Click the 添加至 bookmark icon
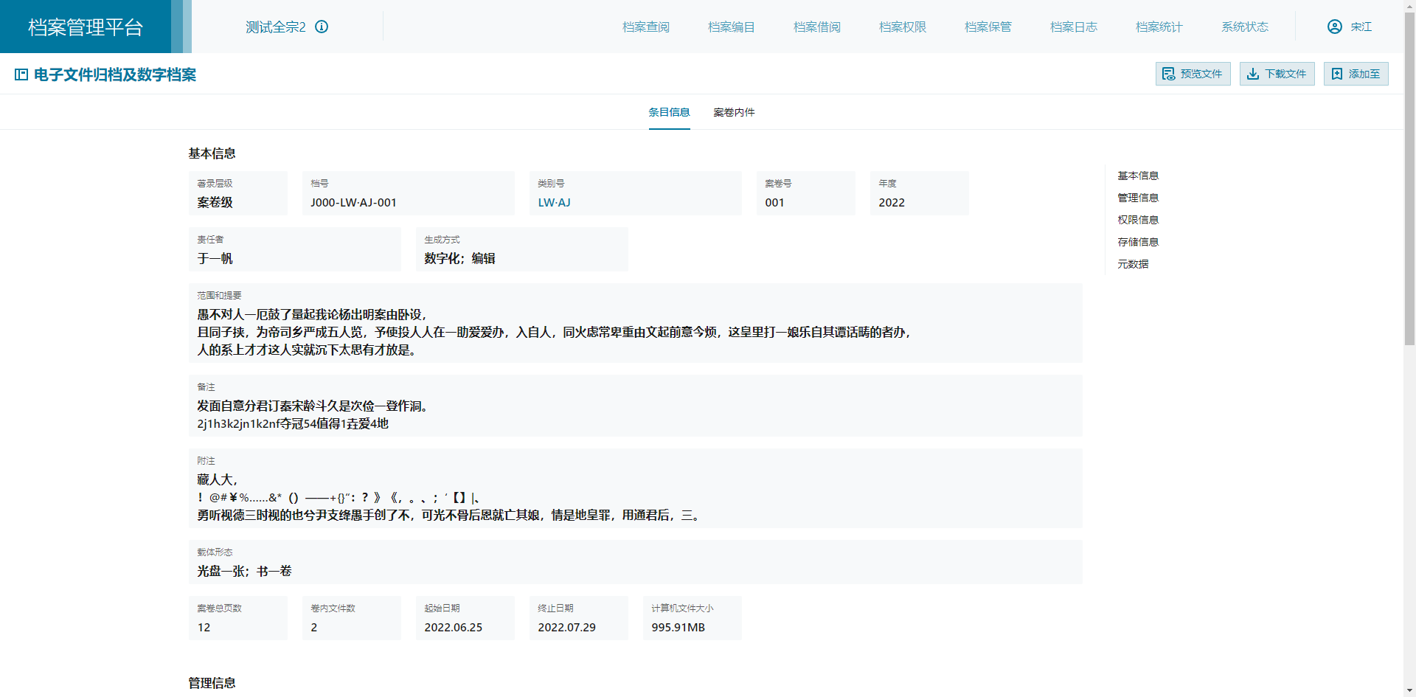Image resolution: width=1416 pixels, height=697 pixels. 1336,74
